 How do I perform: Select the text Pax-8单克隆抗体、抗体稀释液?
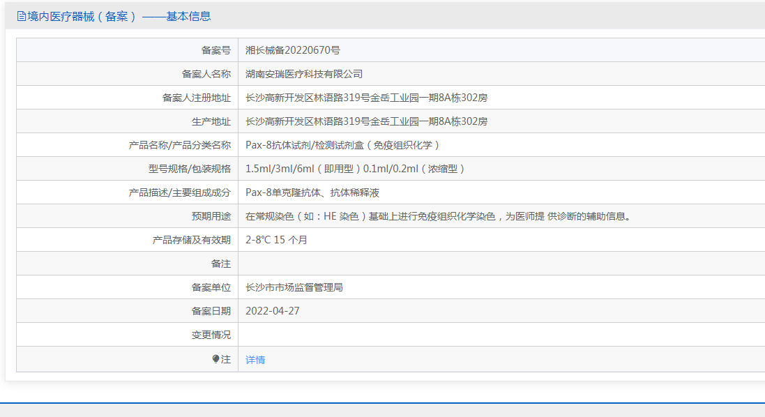click(312, 192)
